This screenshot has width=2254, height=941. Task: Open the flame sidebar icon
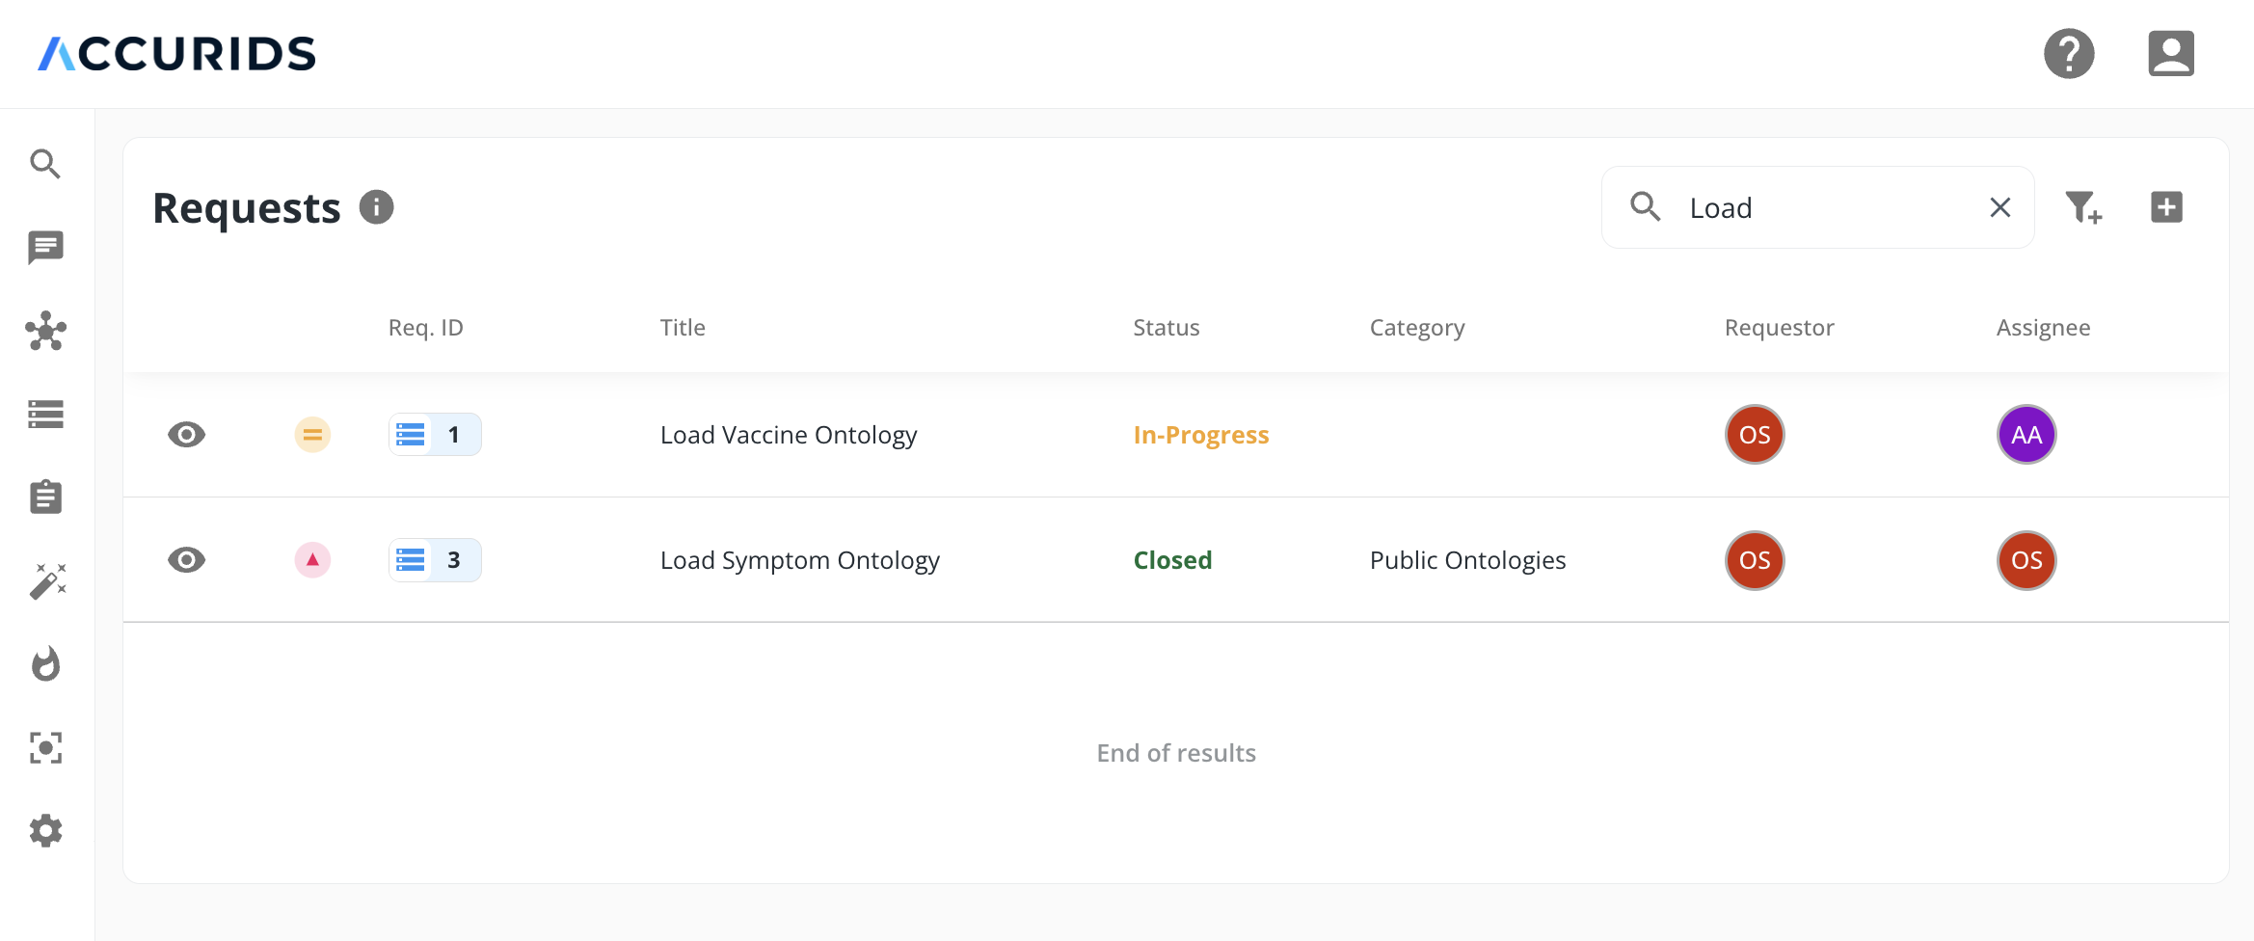coord(45,664)
